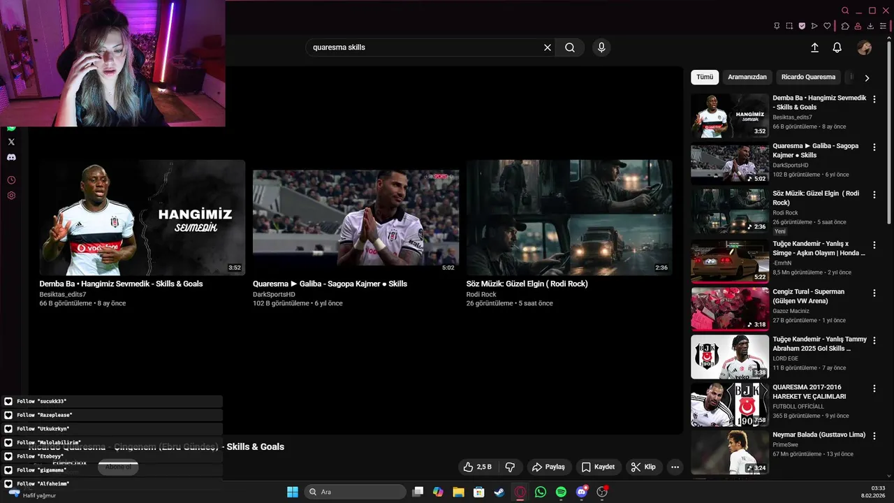Open Opera tab search magnifier

(x=845, y=10)
